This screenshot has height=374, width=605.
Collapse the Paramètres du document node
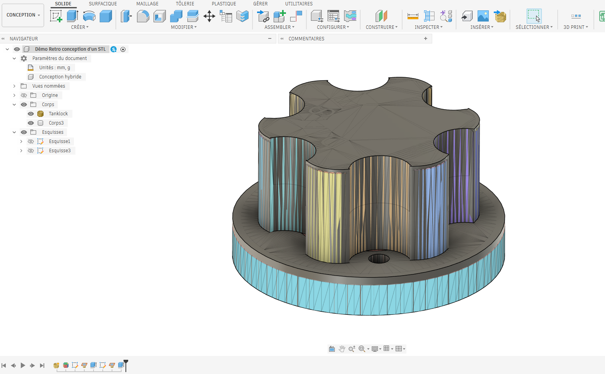tap(14, 58)
